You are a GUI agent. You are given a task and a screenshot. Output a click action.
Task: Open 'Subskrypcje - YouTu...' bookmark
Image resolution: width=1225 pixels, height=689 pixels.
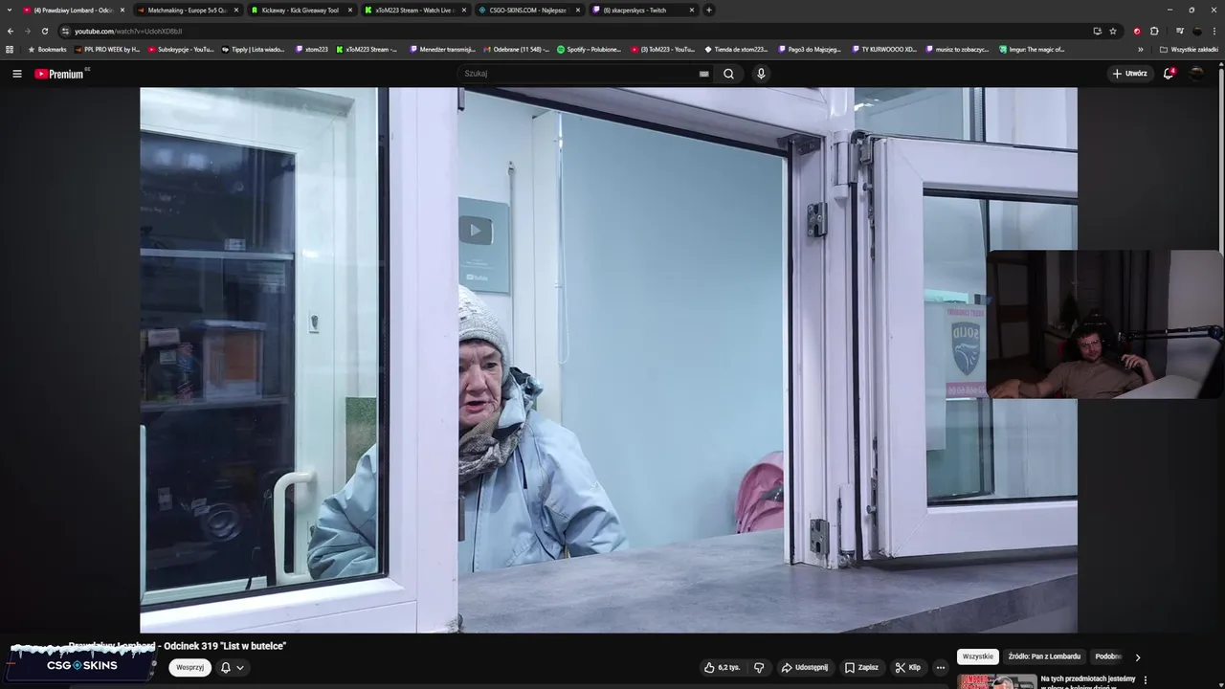click(180, 49)
